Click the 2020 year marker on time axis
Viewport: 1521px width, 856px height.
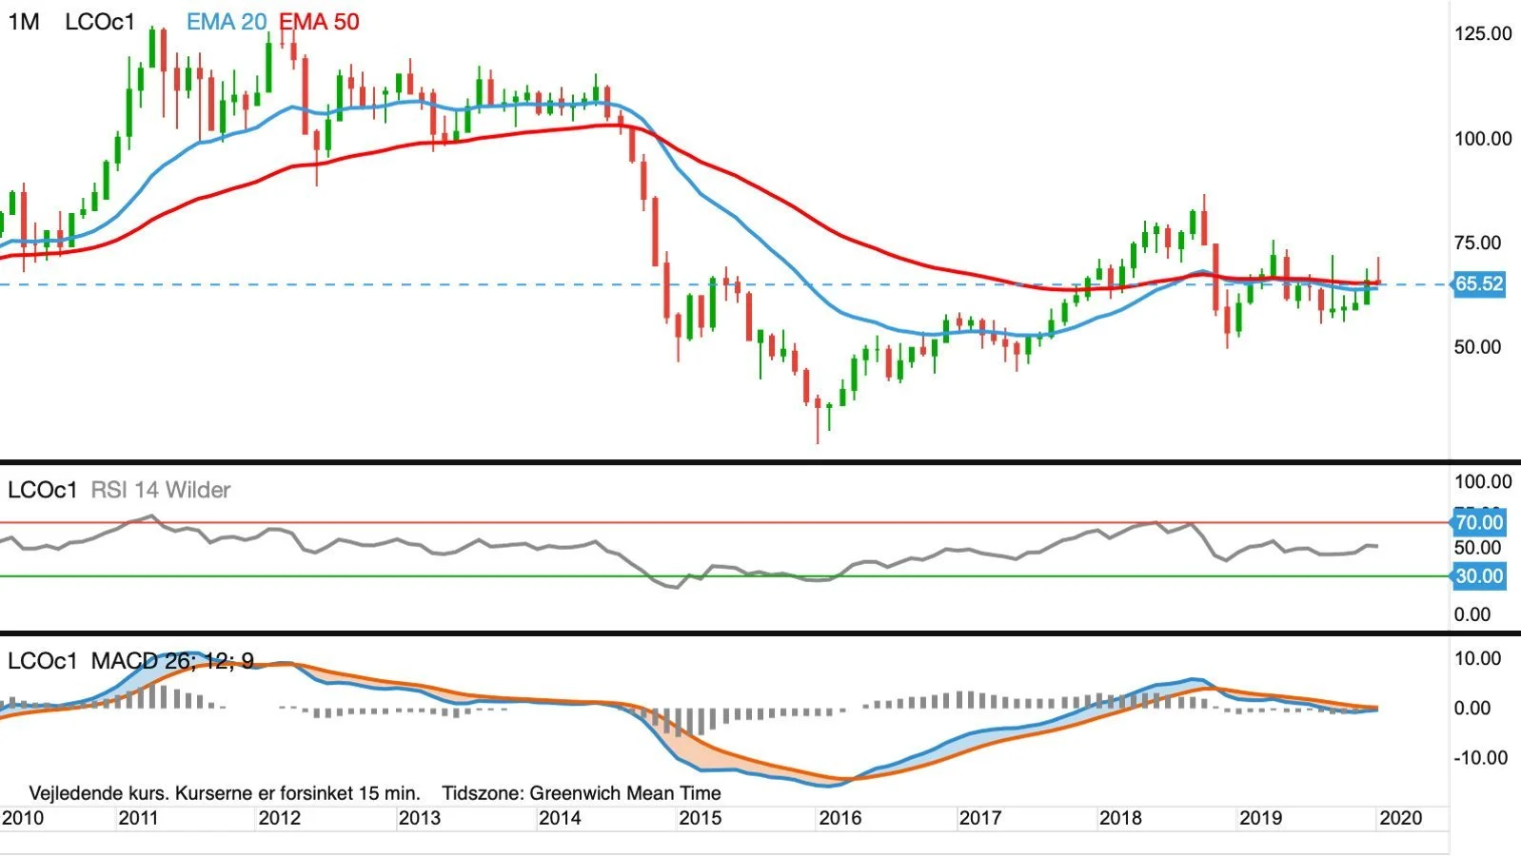tap(1401, 818)
